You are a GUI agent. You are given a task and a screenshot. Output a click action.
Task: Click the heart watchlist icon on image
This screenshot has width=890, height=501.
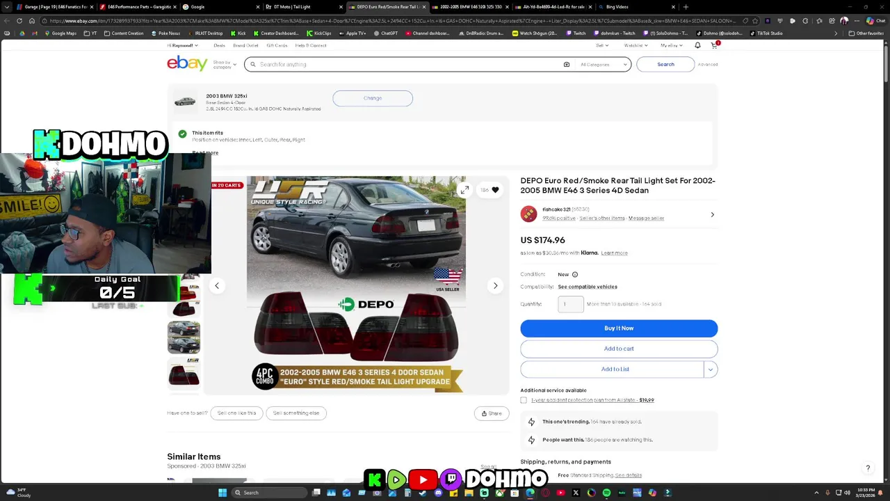click(495, 190)
